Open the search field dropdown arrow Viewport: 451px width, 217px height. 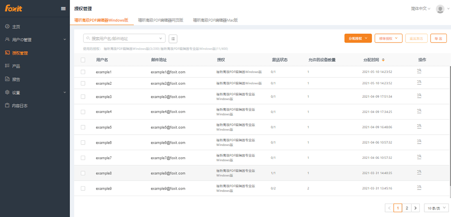pyautogui.click(x=160, y=38)
